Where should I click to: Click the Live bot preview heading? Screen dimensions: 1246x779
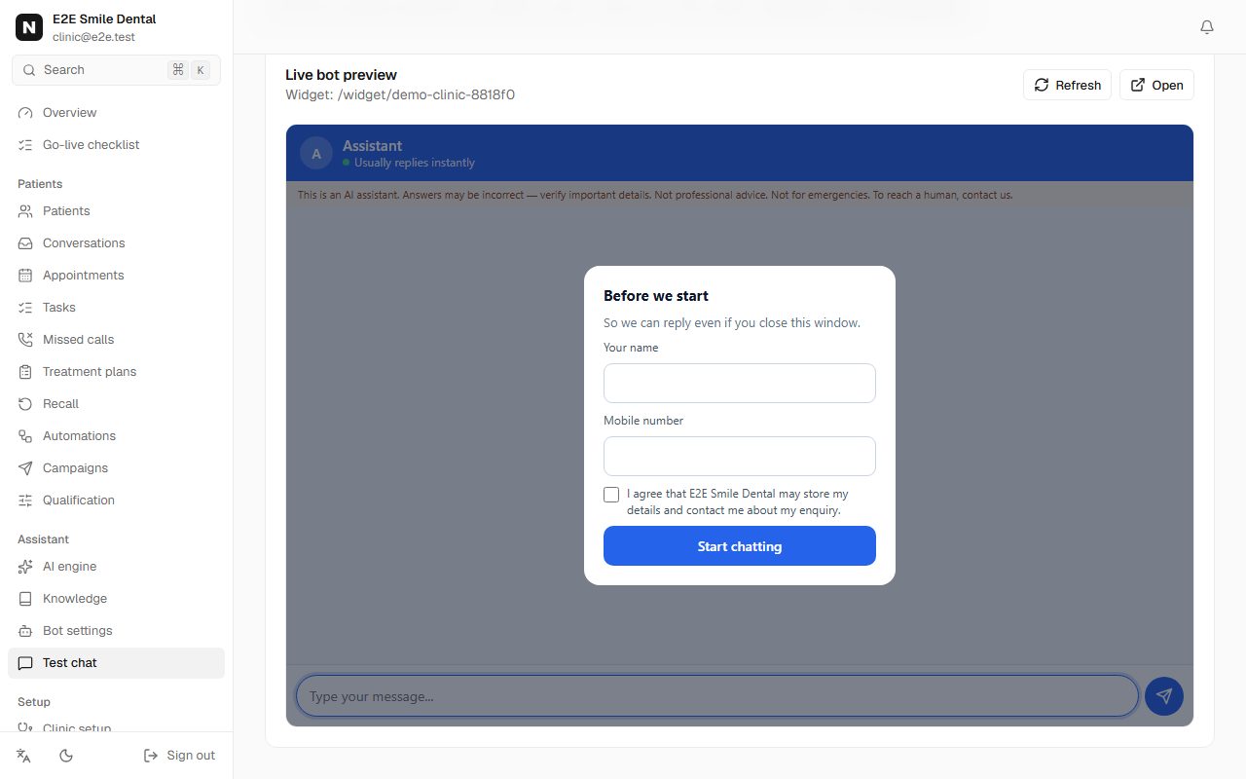(341, 75)
